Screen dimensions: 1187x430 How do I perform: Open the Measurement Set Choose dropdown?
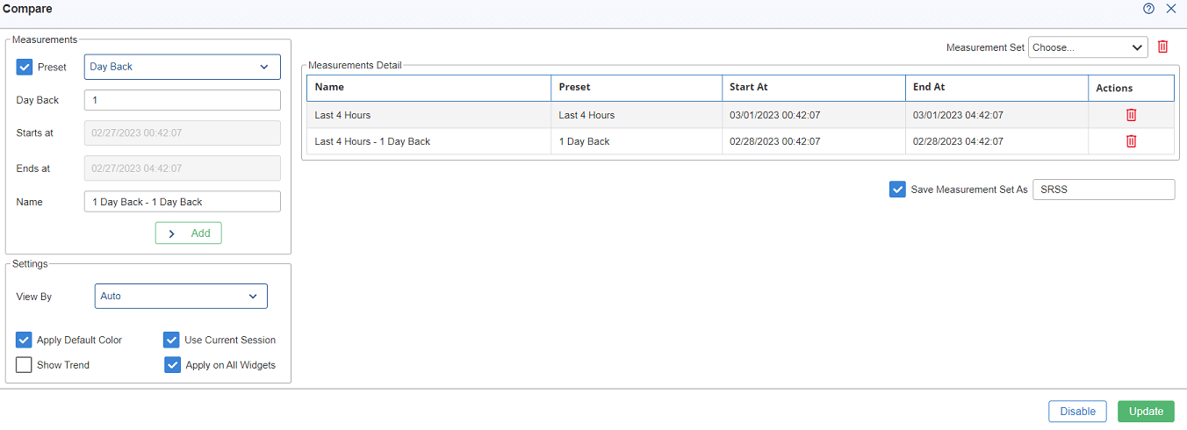(x=1088, y=47)
